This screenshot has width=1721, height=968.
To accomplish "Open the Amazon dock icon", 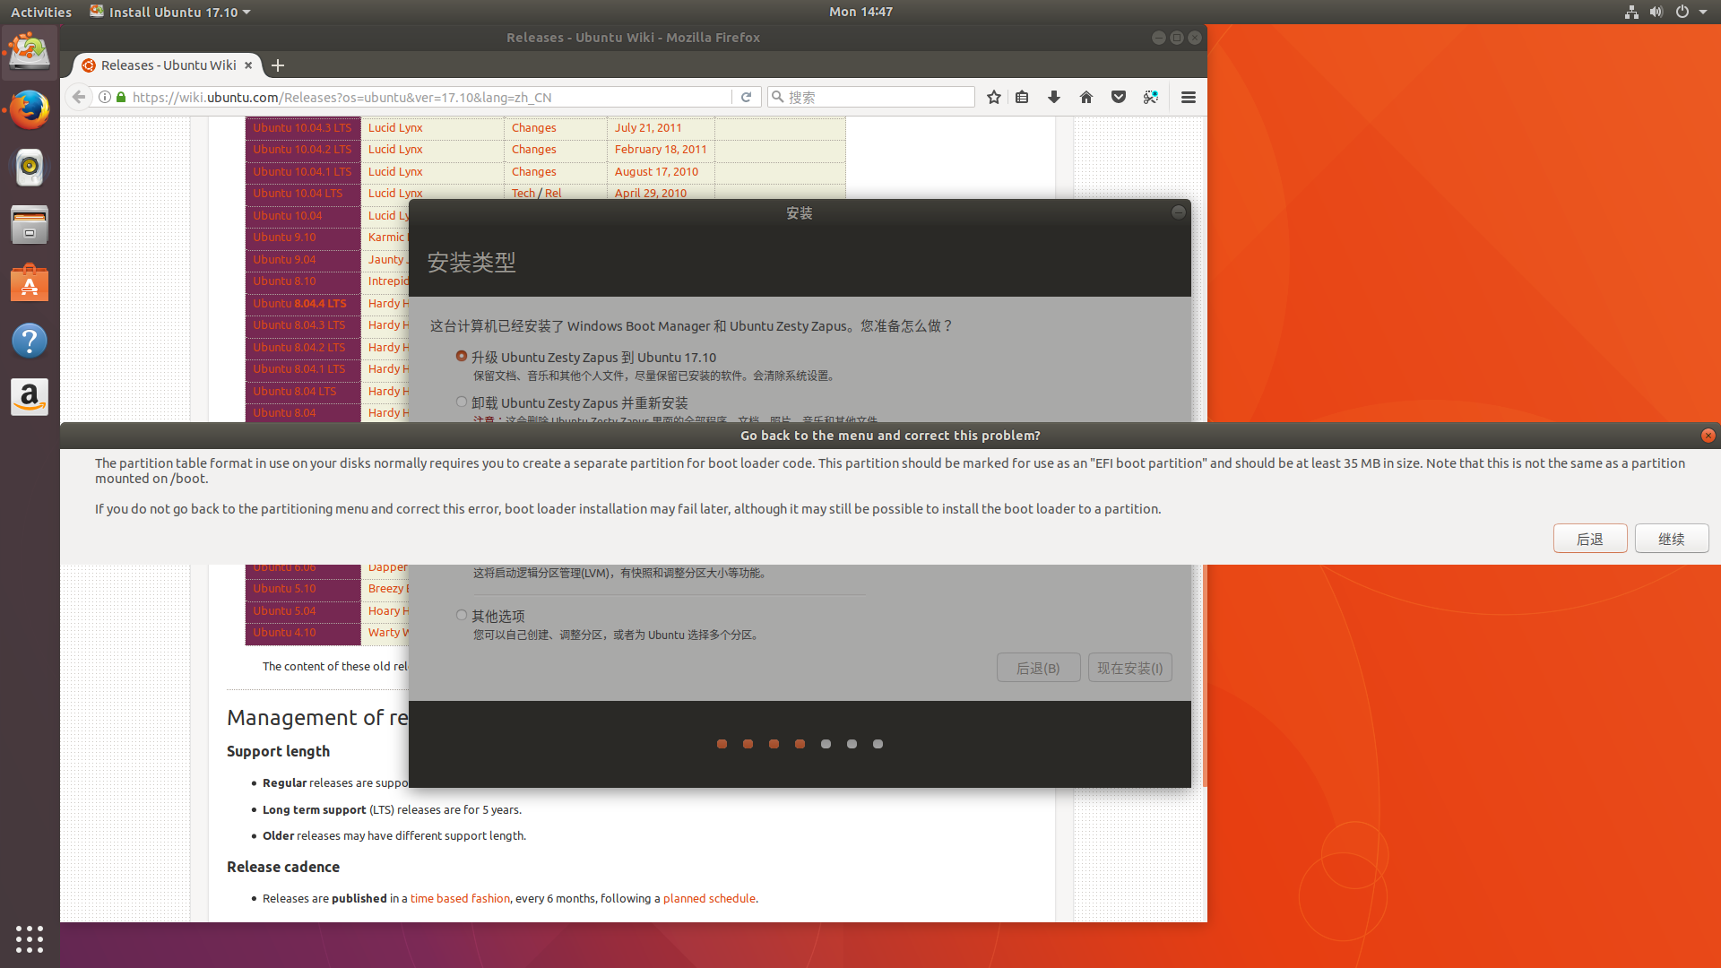I will [30, 397].
